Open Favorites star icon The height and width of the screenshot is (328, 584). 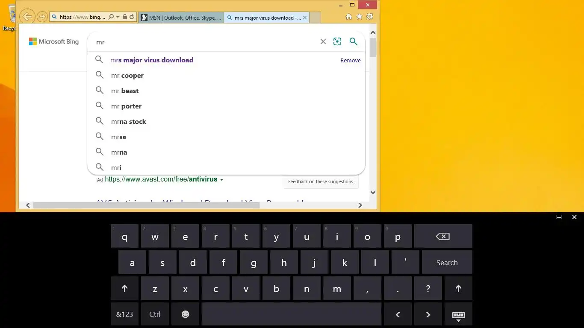359,17
